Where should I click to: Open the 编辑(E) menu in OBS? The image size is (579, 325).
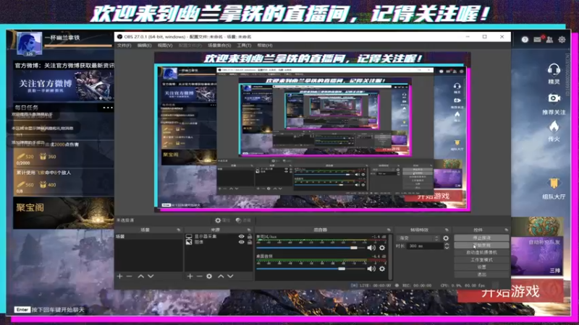pos(144,45)
